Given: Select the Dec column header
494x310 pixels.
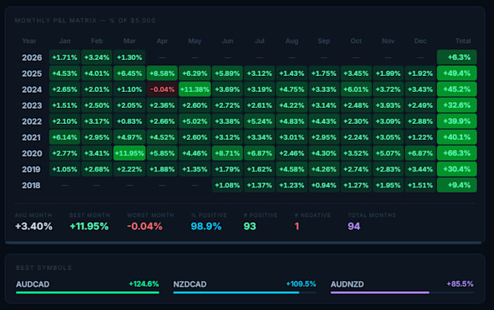Looking at the screenshot, I should pyautogui.click(x=421, y=41).
